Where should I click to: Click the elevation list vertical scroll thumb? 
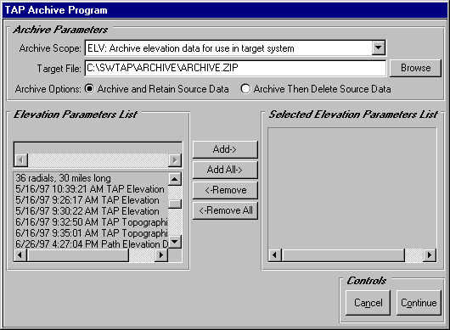[175, 204]
